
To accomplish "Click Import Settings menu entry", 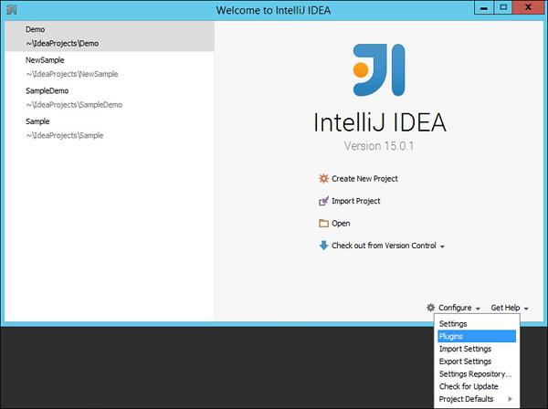I will point(477,349).
